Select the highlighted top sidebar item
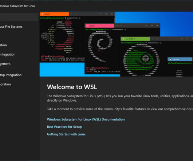This screenshot has height=161, width=193. point(19,17)
